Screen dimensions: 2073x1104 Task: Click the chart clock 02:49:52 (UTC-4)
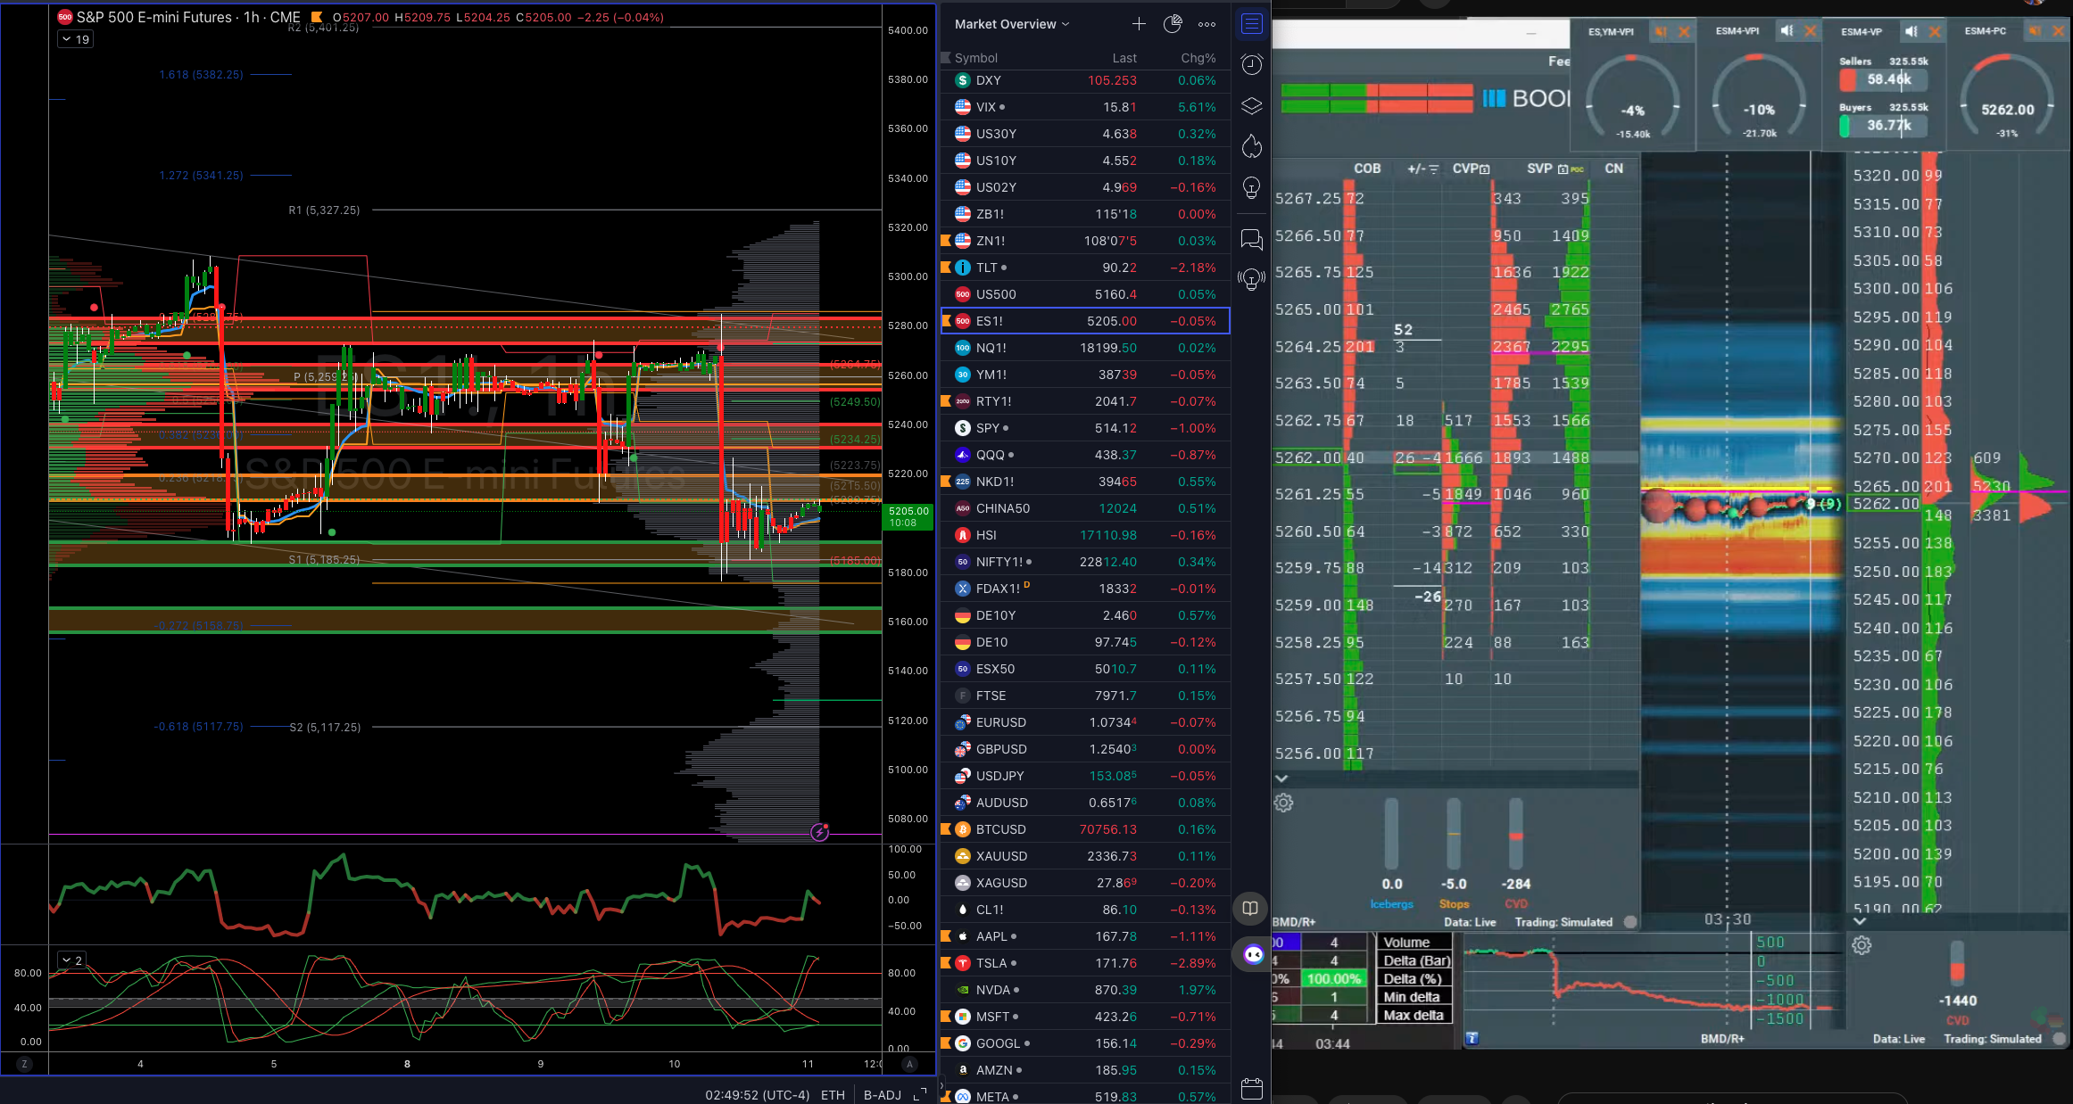[x=758, y=1094]
